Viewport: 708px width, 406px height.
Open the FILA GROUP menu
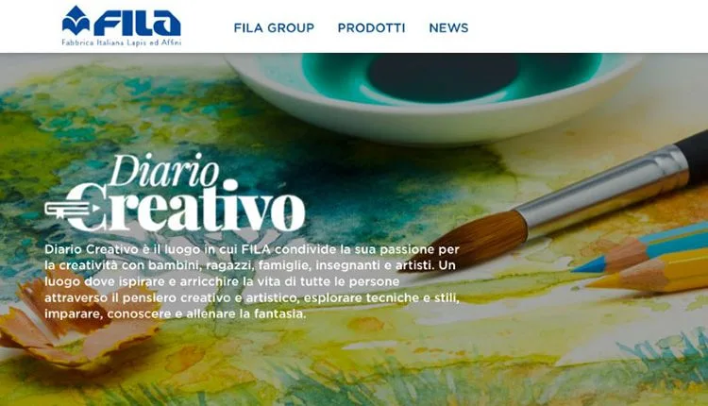pyautogui.click(x=274, y=28)
